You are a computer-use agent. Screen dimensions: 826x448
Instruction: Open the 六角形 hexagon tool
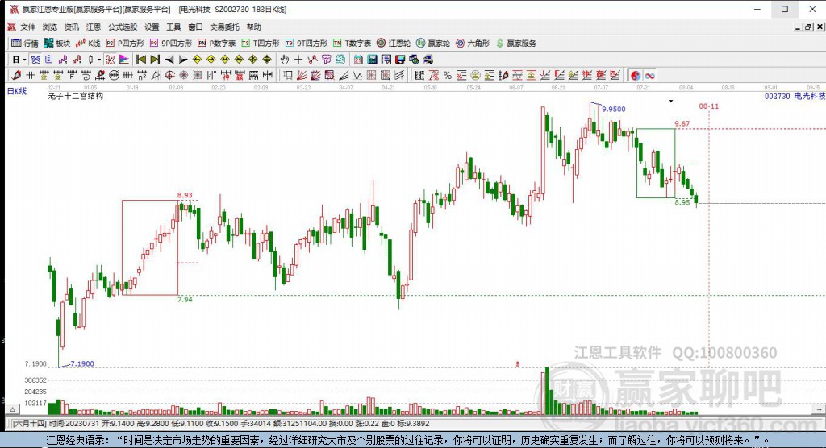473,44
